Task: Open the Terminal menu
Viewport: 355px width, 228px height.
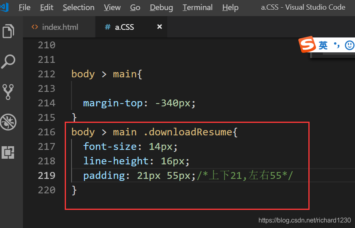Action: [x=198, y=8]
